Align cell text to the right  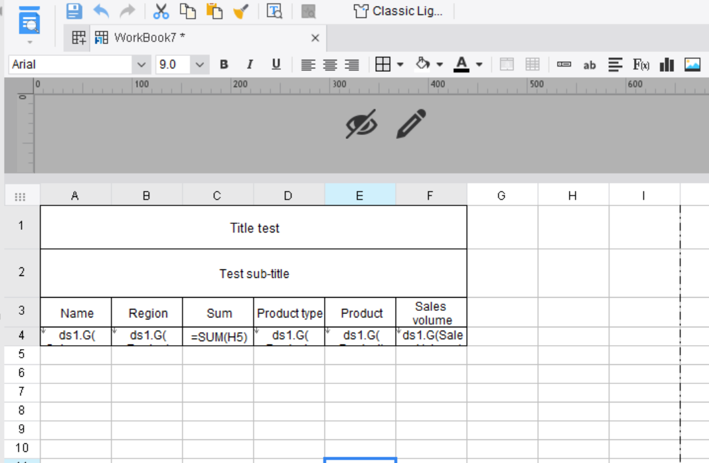[x=352, y=65]
